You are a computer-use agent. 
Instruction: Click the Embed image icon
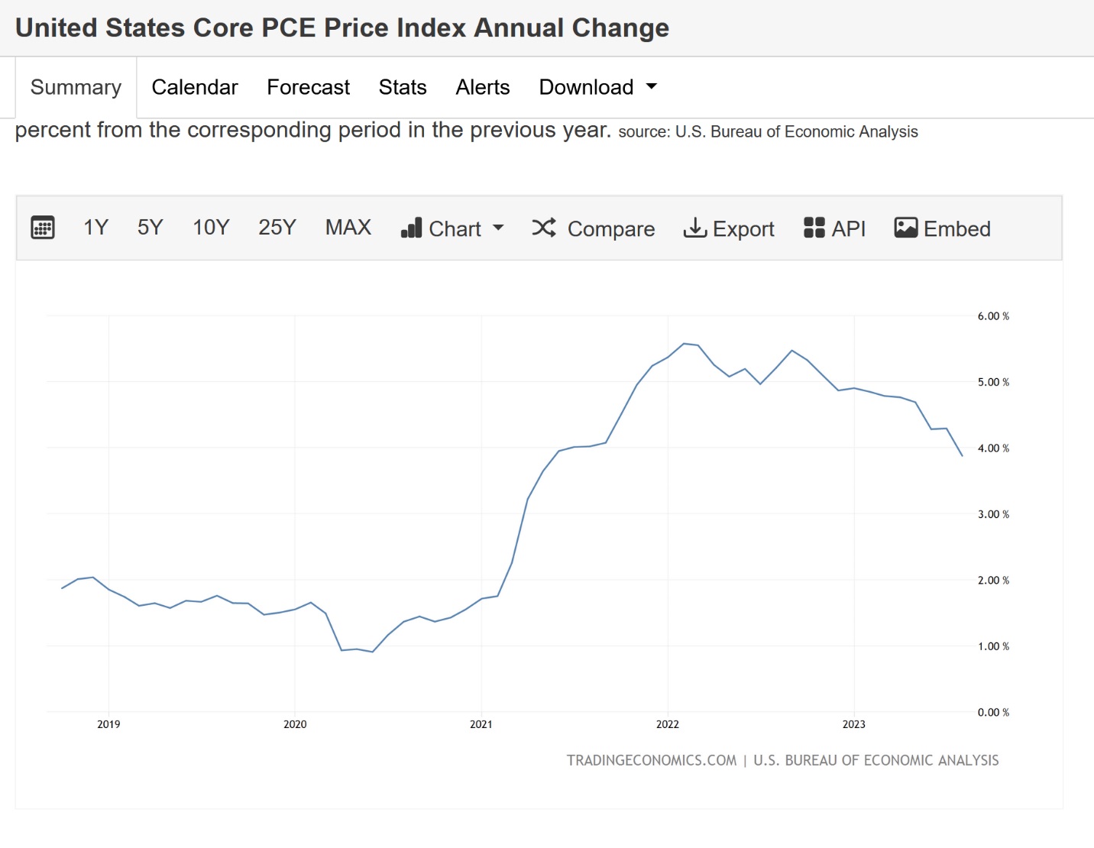tap(906, 228)
